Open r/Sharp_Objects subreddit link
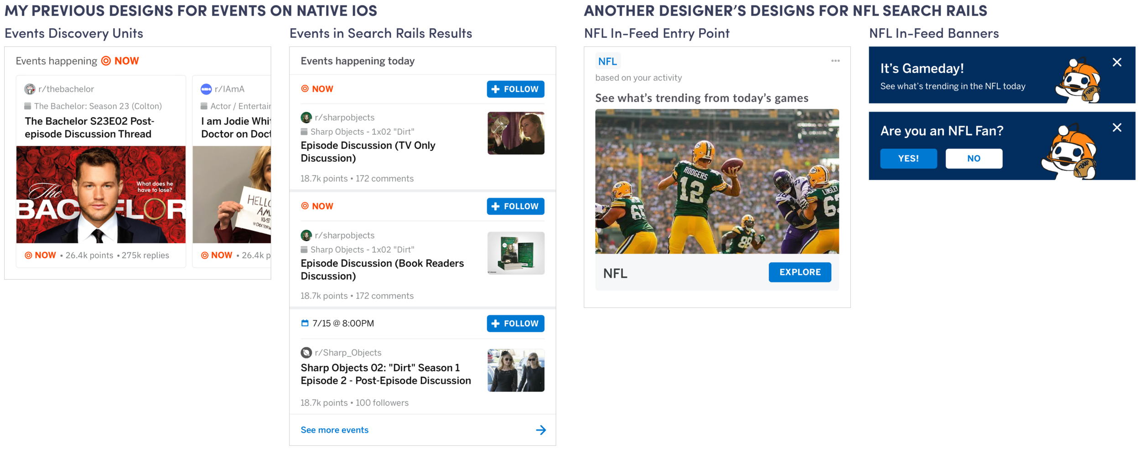Viewport: 1140px width, 450px height. point(348,353)
